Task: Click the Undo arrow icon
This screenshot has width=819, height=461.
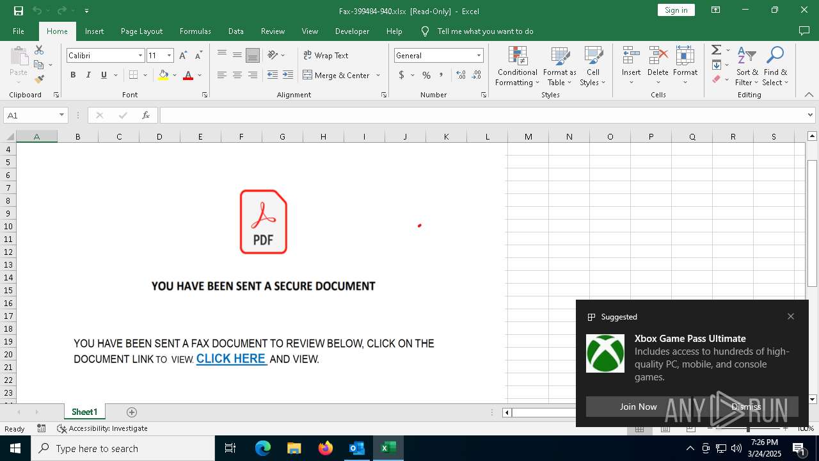Action: [37, 11]
